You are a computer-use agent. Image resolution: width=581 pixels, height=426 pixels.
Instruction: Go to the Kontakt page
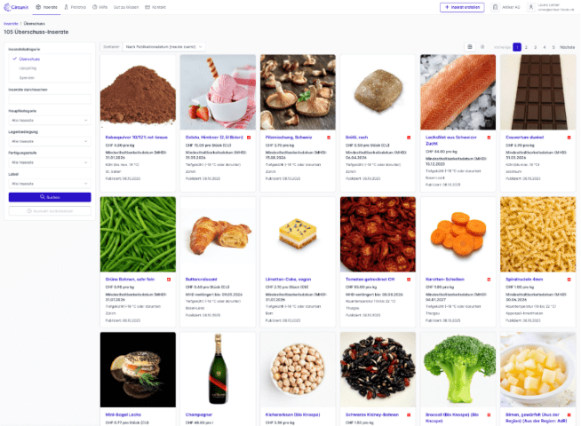157,7
